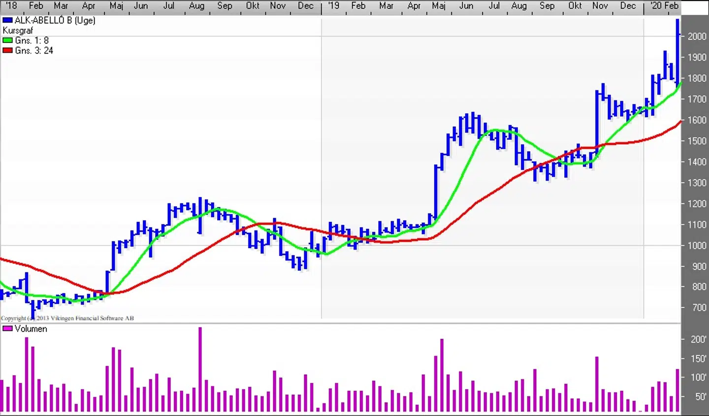Click the 2000 price level on the axis

(697, 36)
